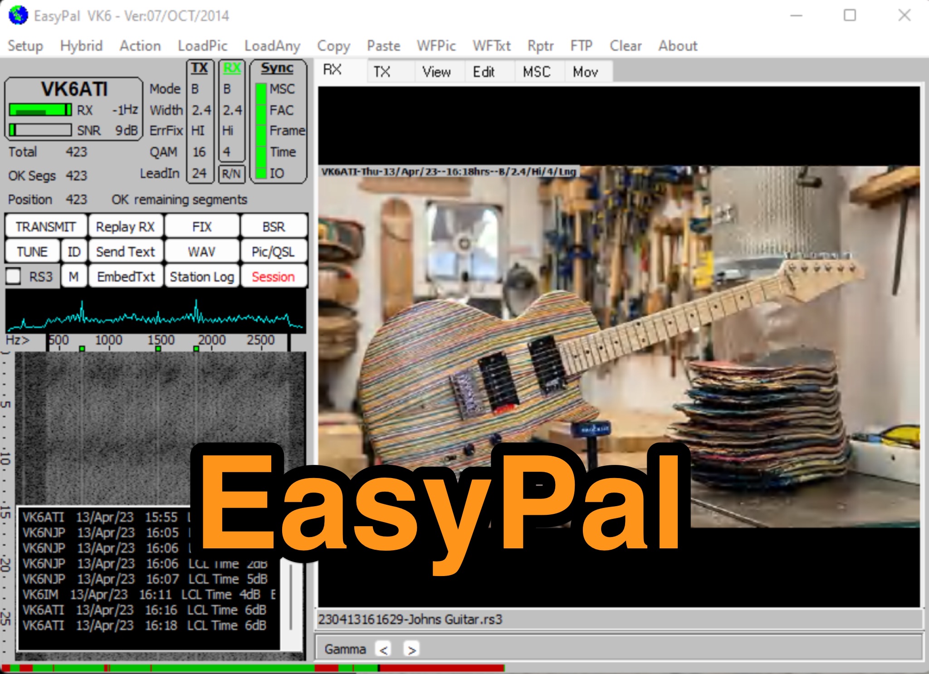Click the Paste menu item
This screenshot has width=929, height=674.
(384, 46)
